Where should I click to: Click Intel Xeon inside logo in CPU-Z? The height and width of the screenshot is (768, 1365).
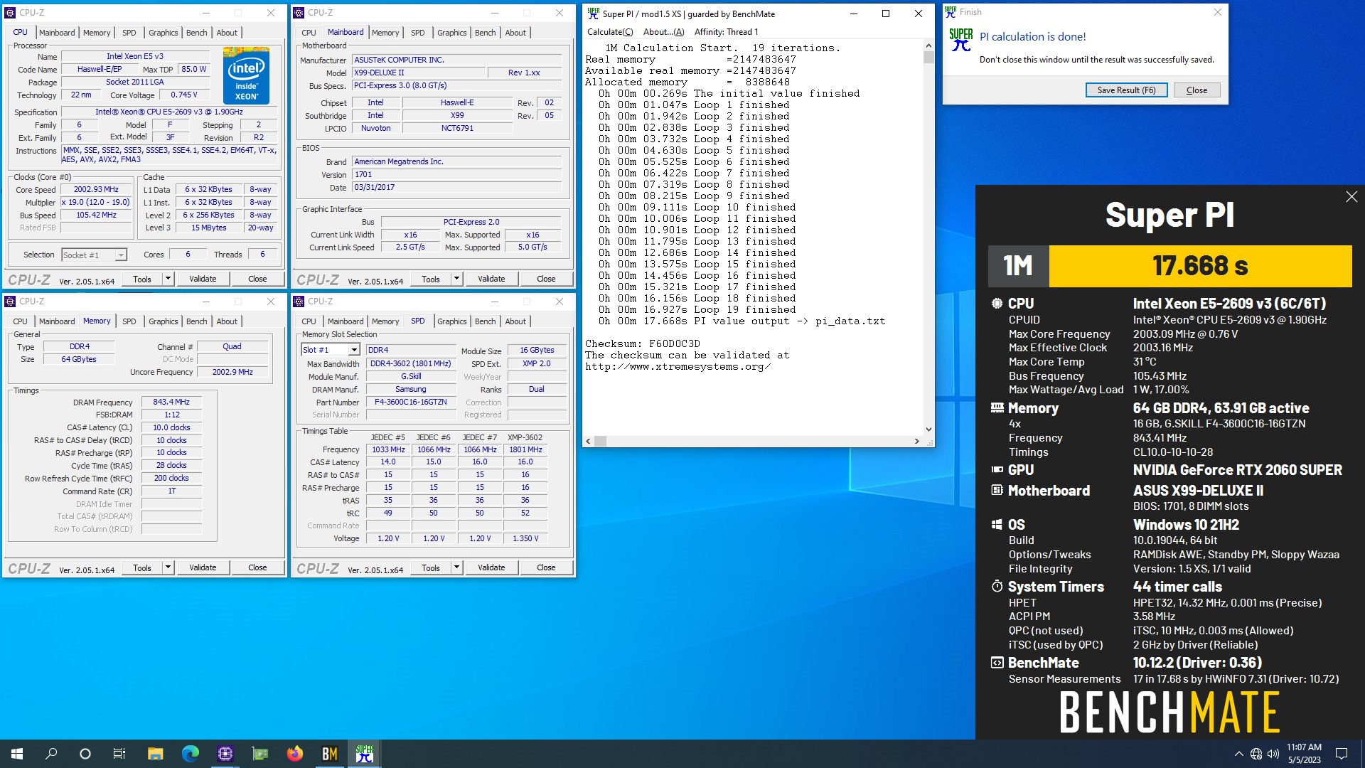point(246,75)
